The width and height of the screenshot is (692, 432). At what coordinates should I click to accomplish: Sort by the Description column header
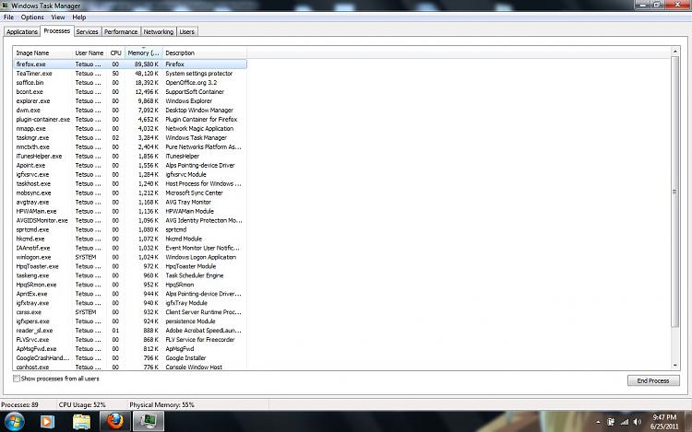tap(204, 53)
